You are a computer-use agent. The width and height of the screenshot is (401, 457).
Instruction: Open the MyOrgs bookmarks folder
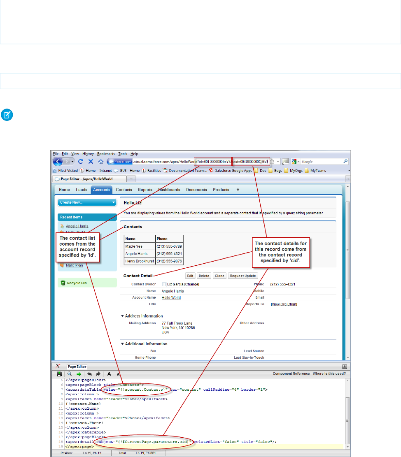[294, 170]
